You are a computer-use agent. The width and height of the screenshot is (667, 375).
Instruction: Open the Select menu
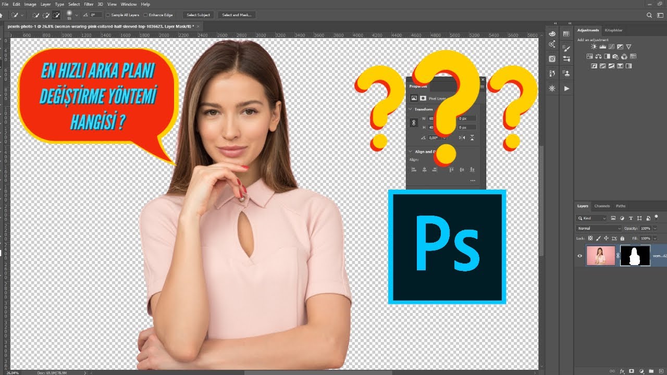[x=74, y=4]
